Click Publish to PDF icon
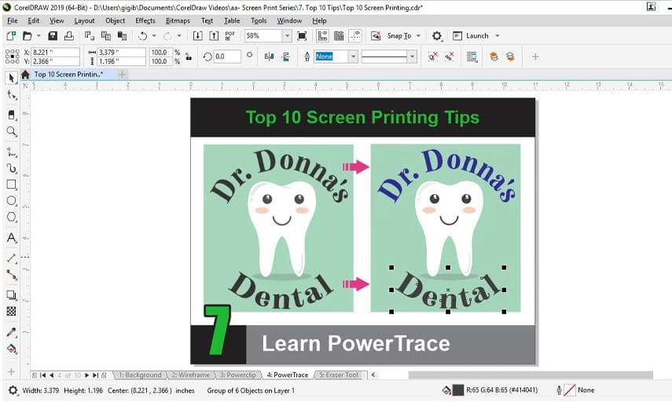672x403 pixels. point(230,36)
